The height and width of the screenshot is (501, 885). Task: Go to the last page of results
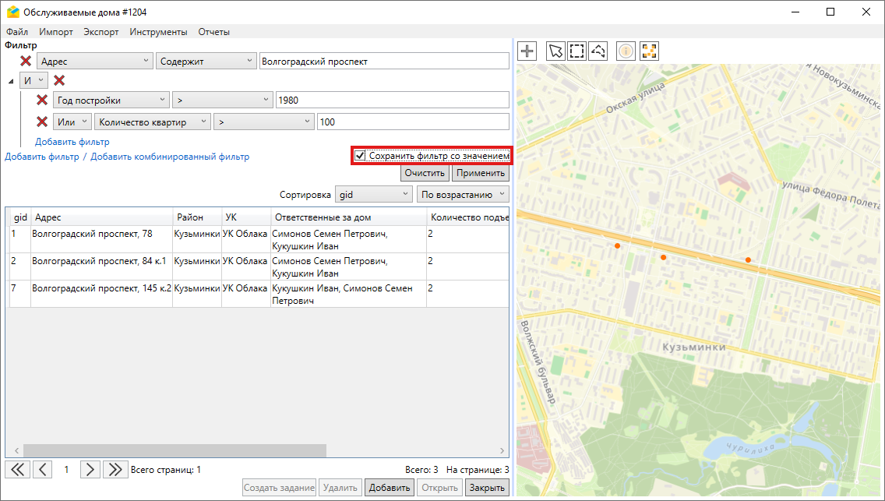click(116, 469)
